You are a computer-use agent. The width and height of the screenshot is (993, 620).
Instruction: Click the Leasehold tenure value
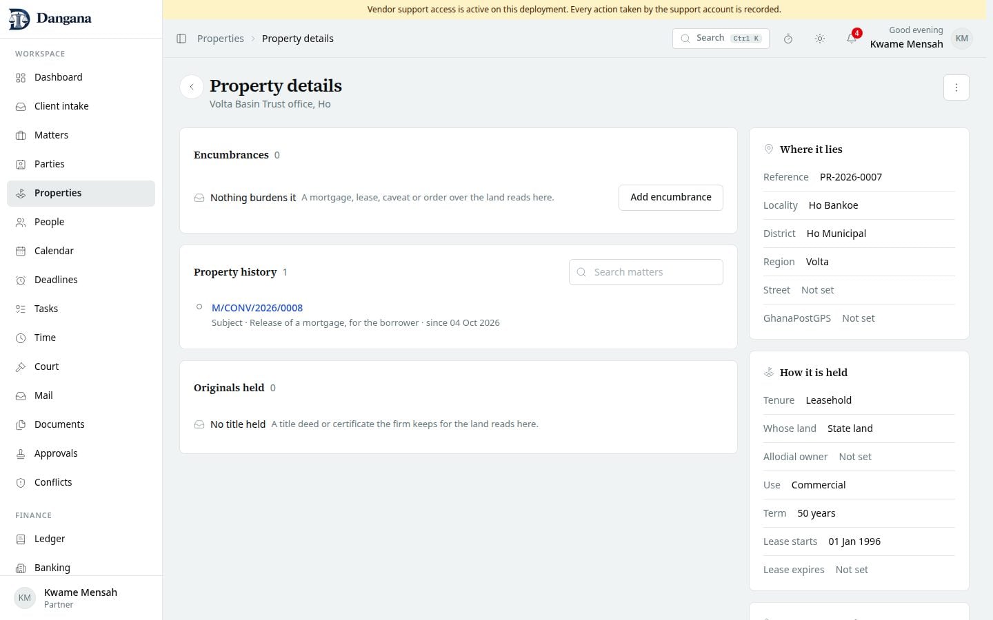point(829,400)
